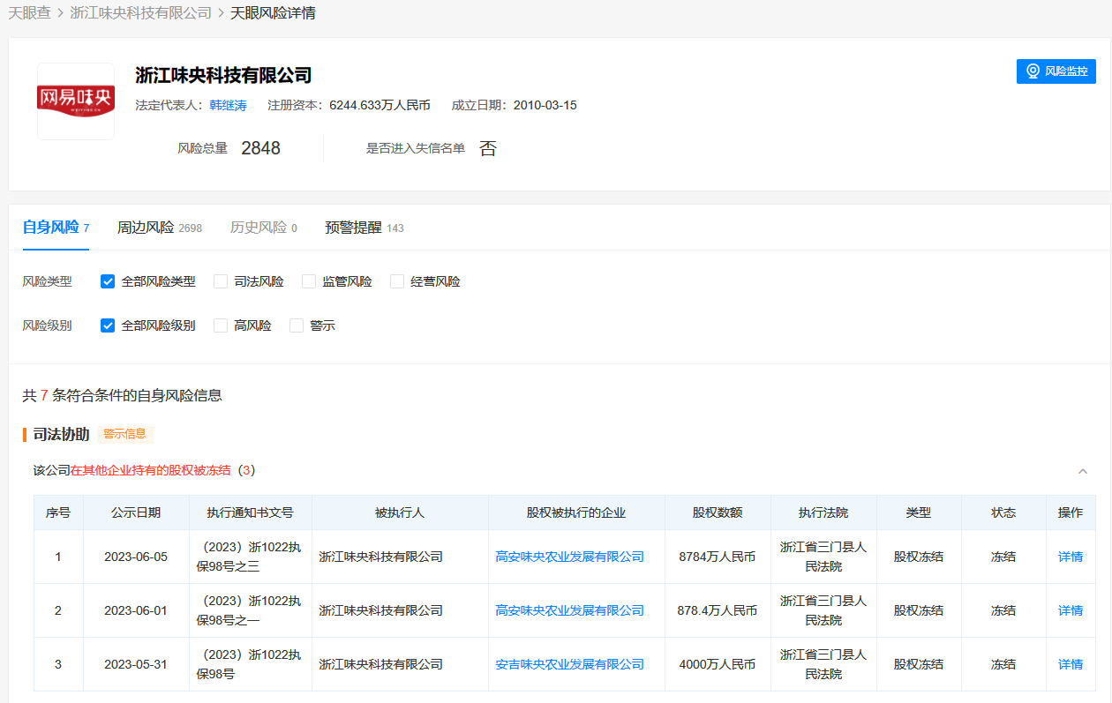This screenshot has width=1112, height=703.
Task: Click the 警示信息 tag beside 司法协助
Action: click(x=125, y=434)
